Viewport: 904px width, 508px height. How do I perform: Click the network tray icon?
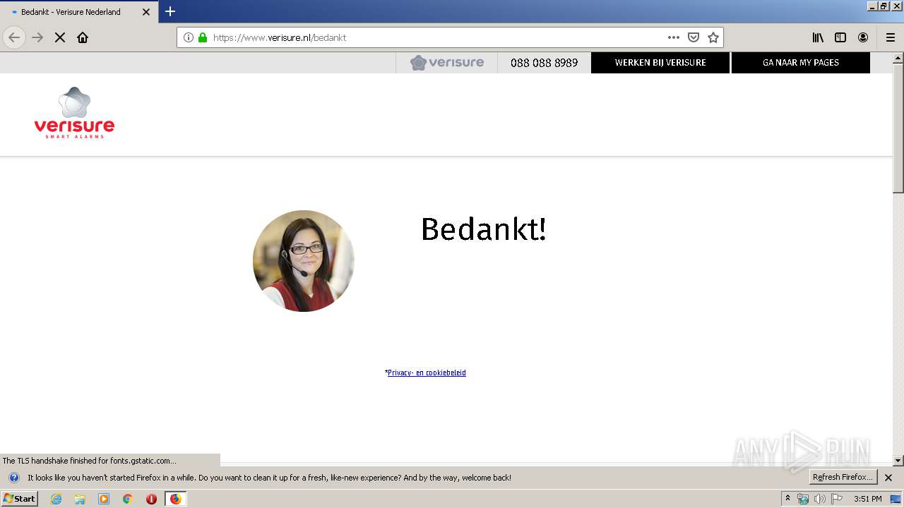click(803, 499)
